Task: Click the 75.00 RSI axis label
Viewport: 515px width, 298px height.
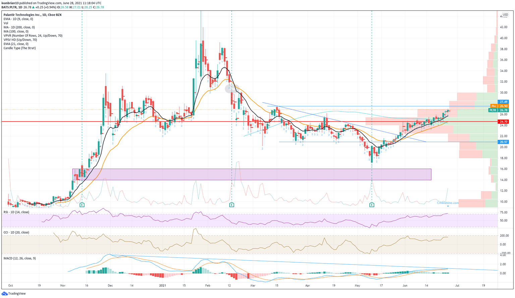Action: point(504,213)
